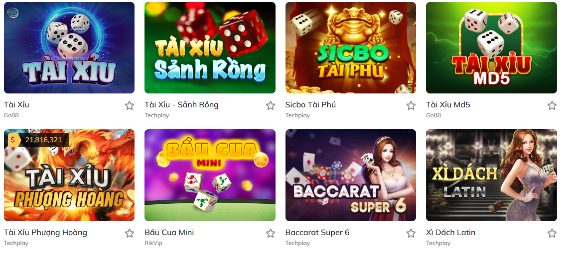Launch the Bầu Cua Mini game image
Screen dimensions: 567x253
coord(210,175)
